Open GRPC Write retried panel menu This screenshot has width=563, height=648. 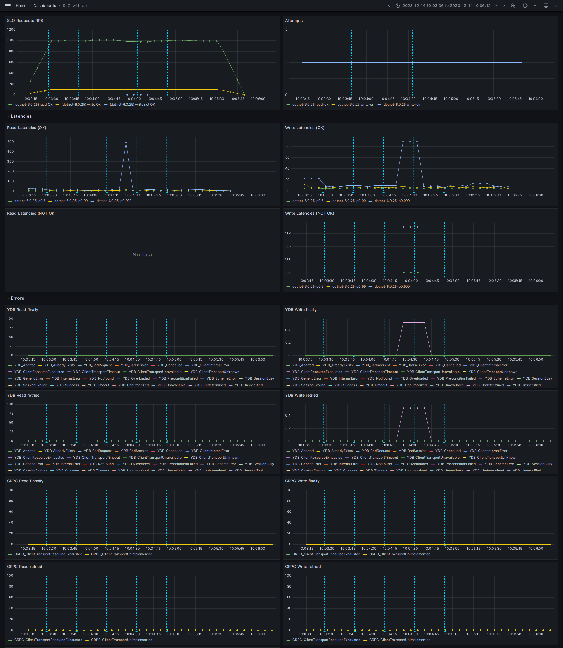303,567
